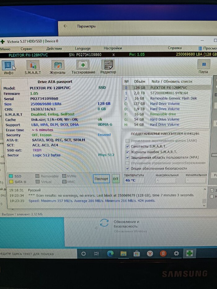Open Microsoft Edge from taskbar
The width and height of the screenshot is (217, 289).
[110, 254]
